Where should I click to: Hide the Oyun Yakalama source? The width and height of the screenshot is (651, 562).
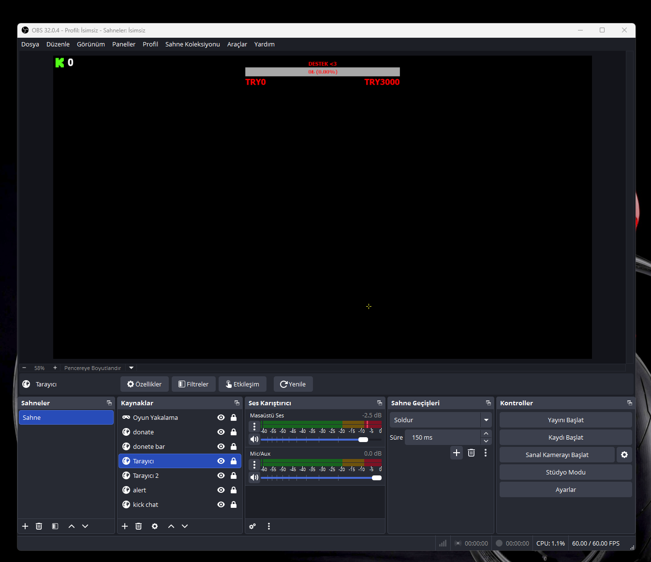[221, 417]
